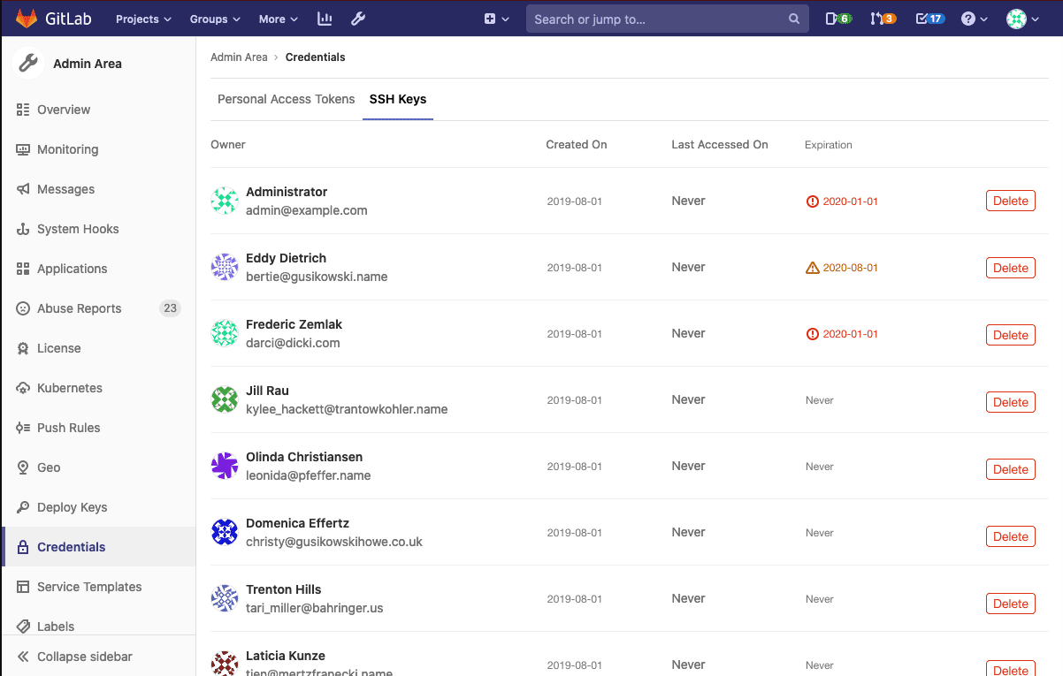Open Abuse Reports showing 23 pending
The image size is (1063, 676).
pyautogui.click(x=80, y=308)
